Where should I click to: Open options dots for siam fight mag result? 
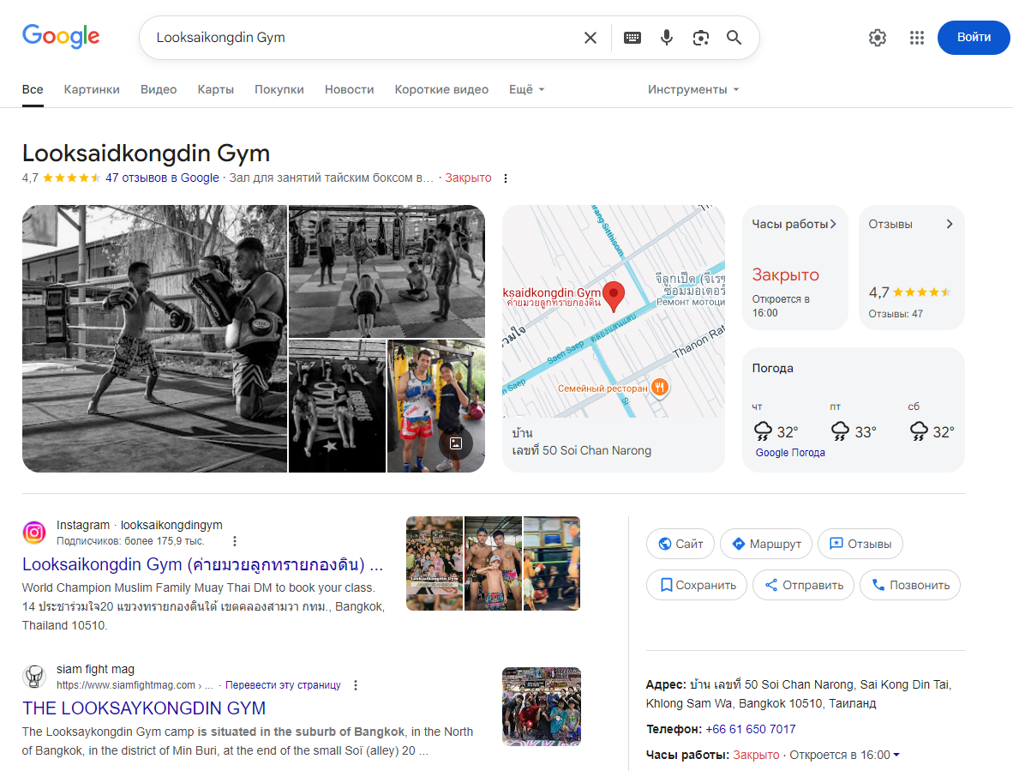(356, 685)
